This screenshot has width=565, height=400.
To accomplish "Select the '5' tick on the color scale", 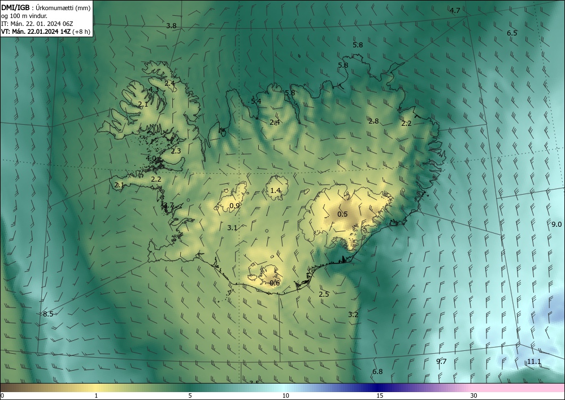I will (x=190, y=395).
